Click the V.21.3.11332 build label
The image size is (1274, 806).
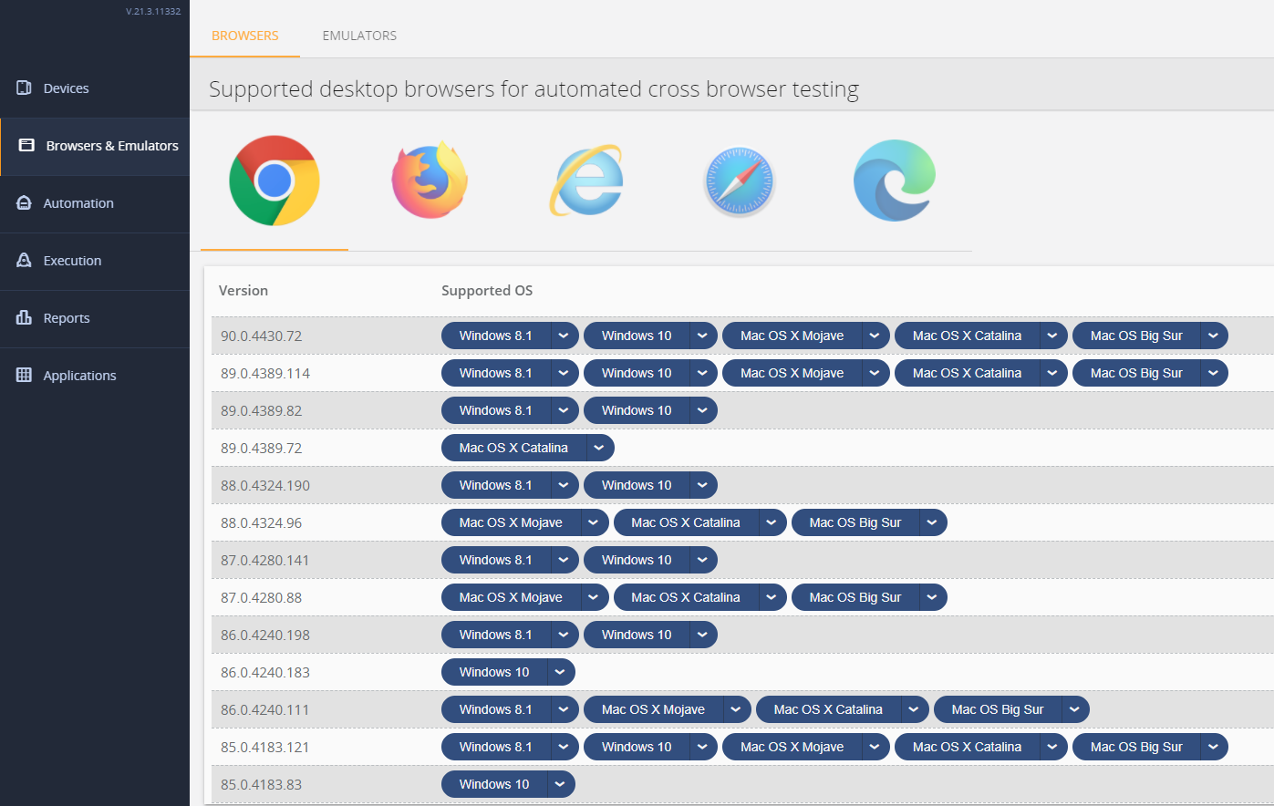pyautogui.click(x=153, y=11)
